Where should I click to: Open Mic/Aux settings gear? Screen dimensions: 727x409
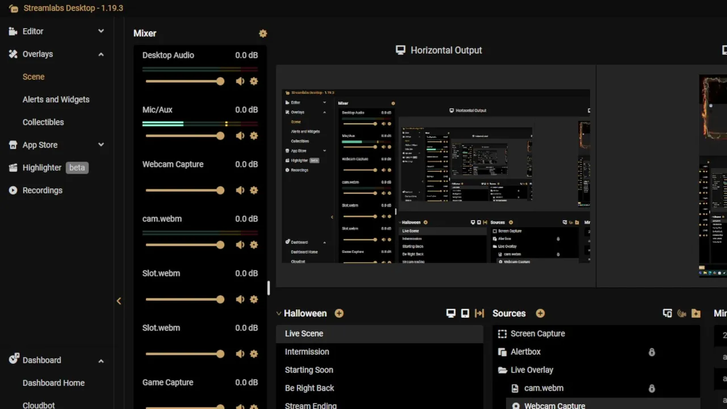pos(254,136)
